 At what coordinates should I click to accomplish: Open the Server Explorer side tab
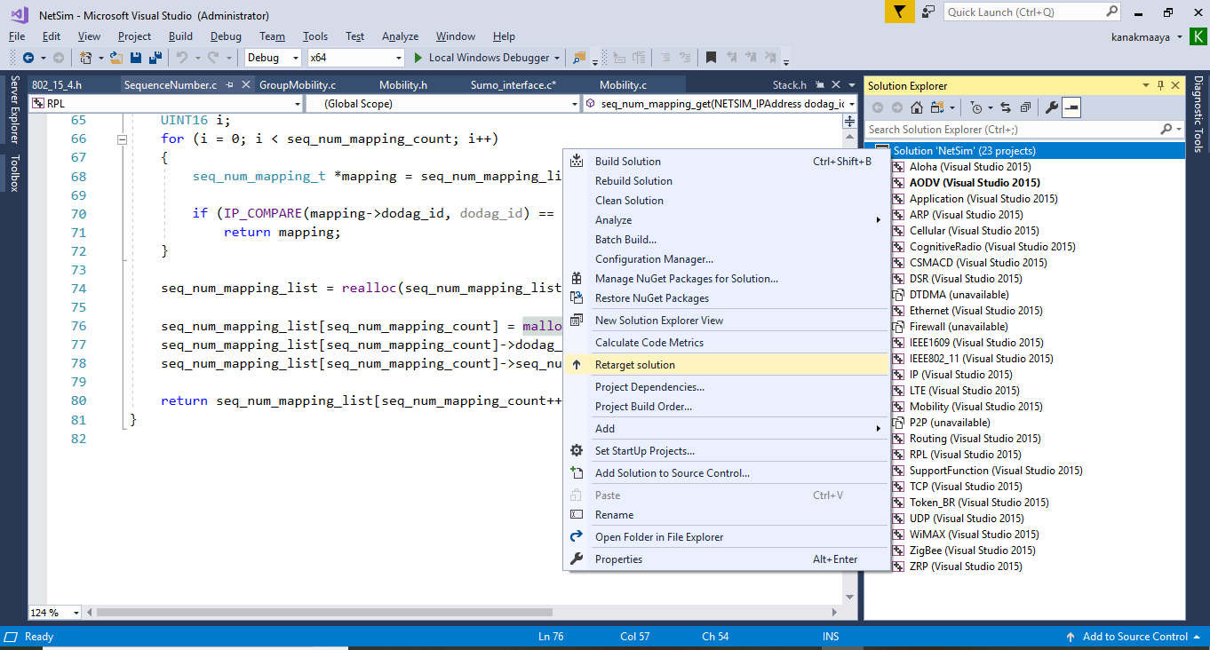coord(14,109)
